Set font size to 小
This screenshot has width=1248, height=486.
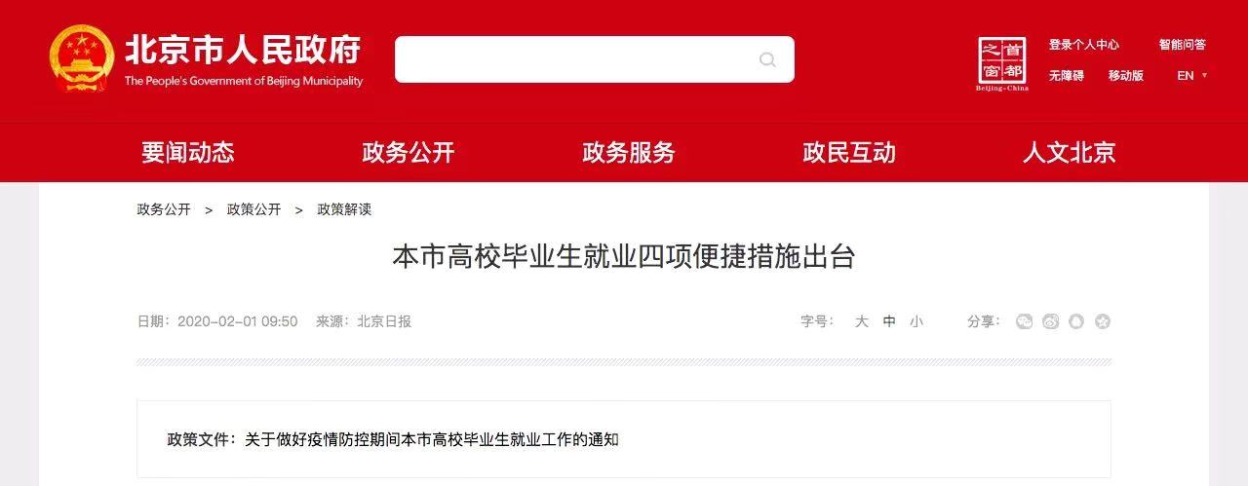916,321
